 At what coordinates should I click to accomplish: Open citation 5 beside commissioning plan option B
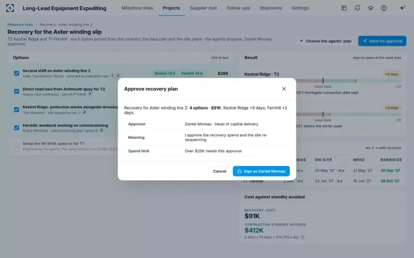point(101,130)
